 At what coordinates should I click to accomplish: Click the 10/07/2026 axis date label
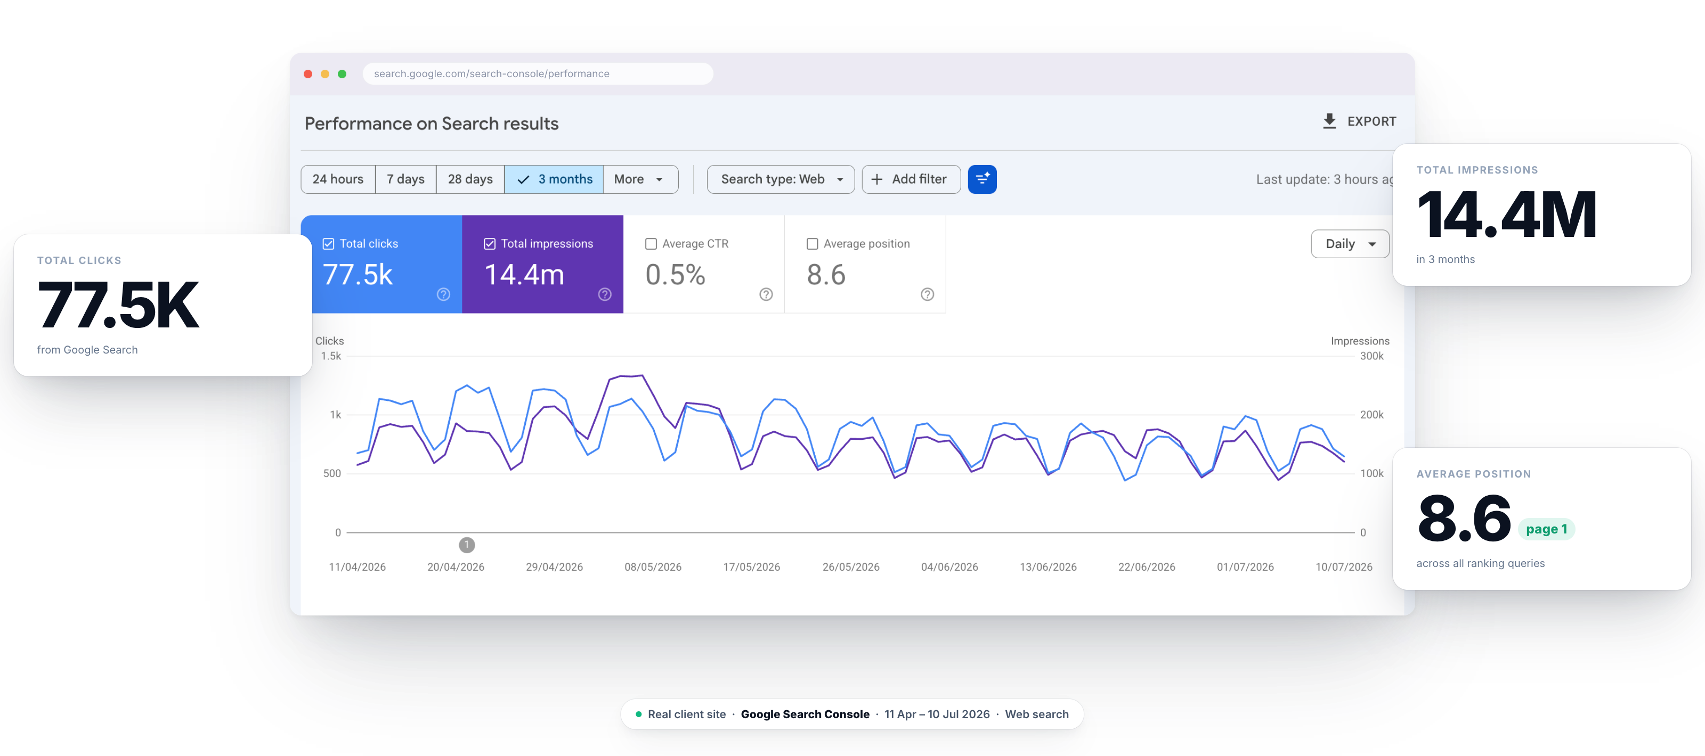1344,568
